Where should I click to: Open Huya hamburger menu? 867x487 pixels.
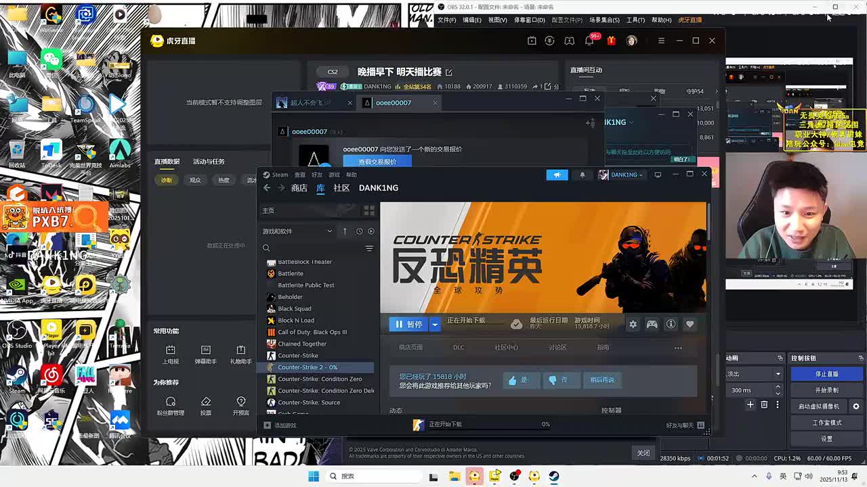661,41
